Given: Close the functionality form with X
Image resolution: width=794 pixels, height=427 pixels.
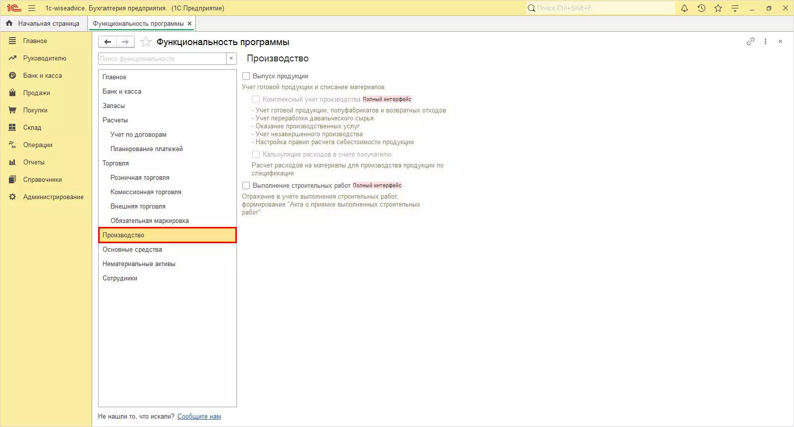Looking at the screenshot, I should [x=780, y=42].
